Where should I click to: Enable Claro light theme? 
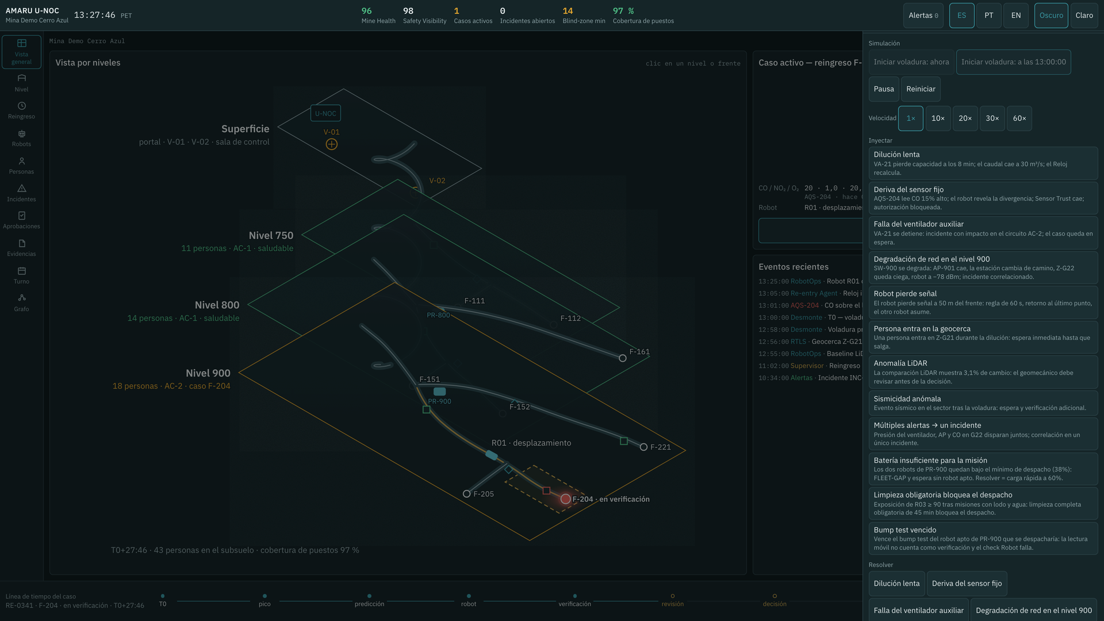pos(1084,16)
